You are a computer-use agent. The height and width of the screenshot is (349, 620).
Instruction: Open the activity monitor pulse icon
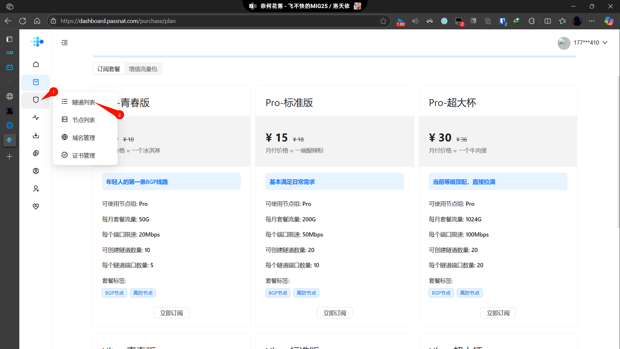point(36,118)
